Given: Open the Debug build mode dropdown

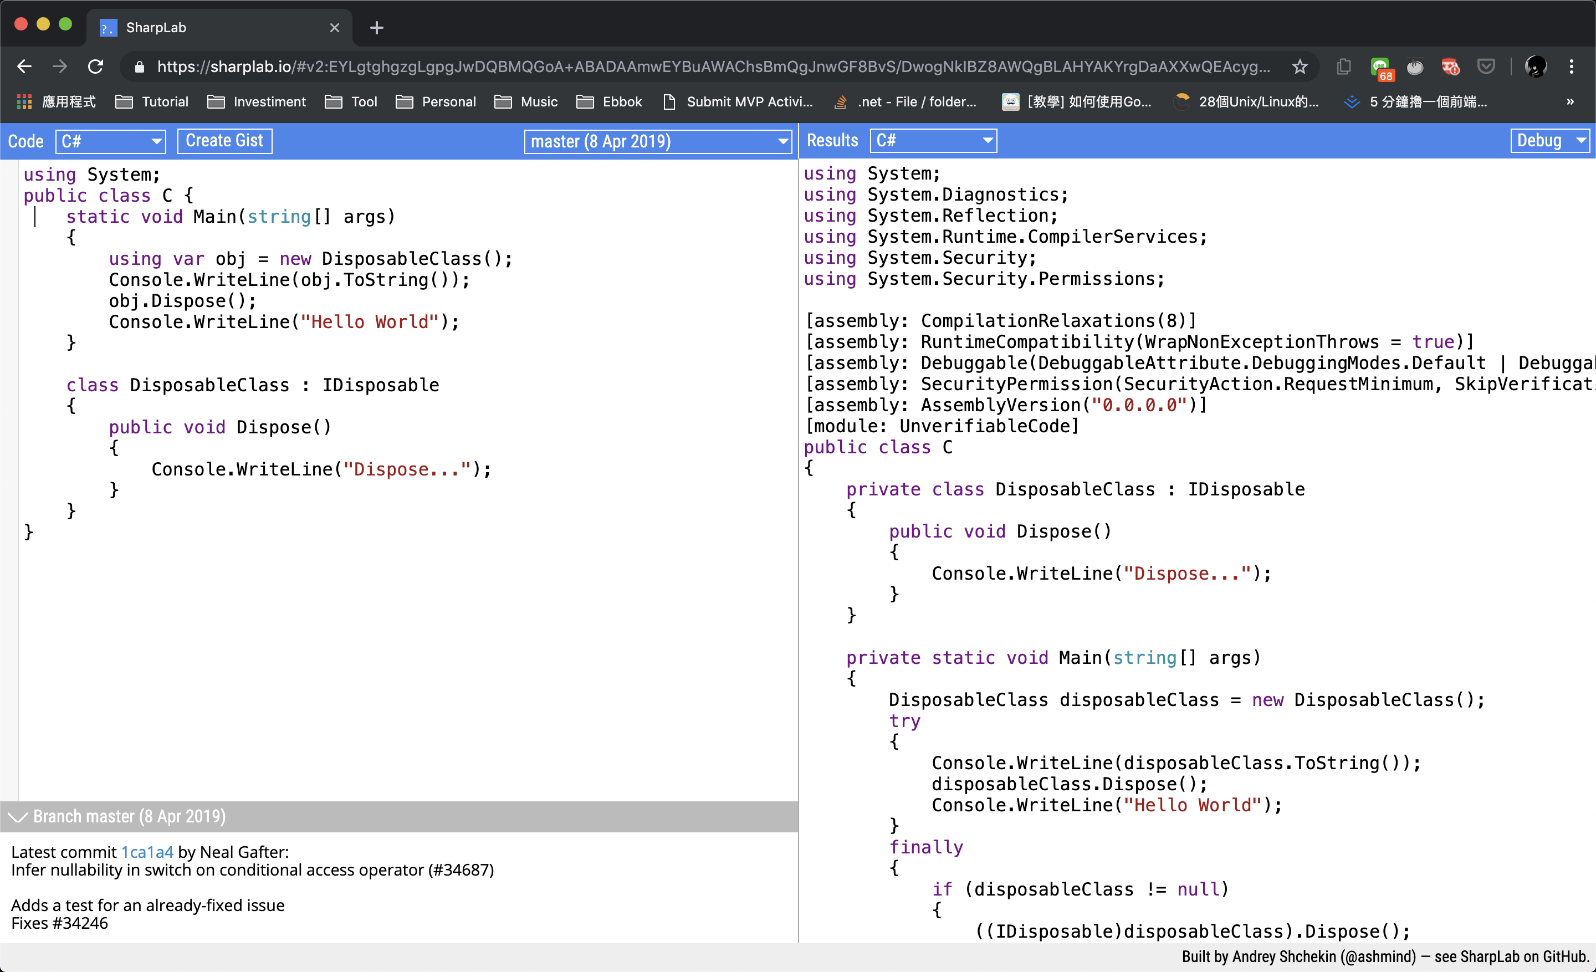Looking at the screenshot, I should coord(1550,141).
